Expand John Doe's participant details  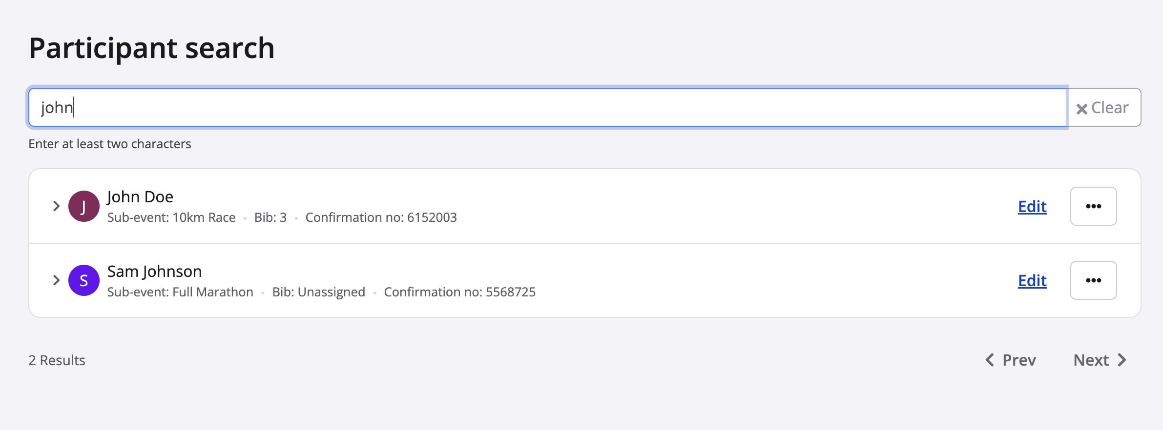point(56,206)
